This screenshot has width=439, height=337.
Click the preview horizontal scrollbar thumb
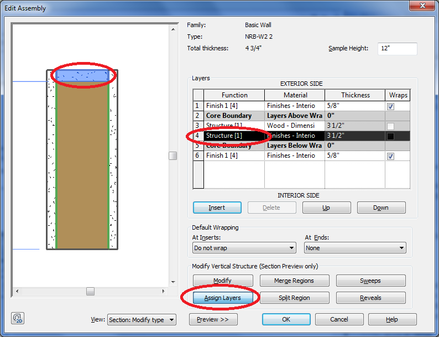90,291
